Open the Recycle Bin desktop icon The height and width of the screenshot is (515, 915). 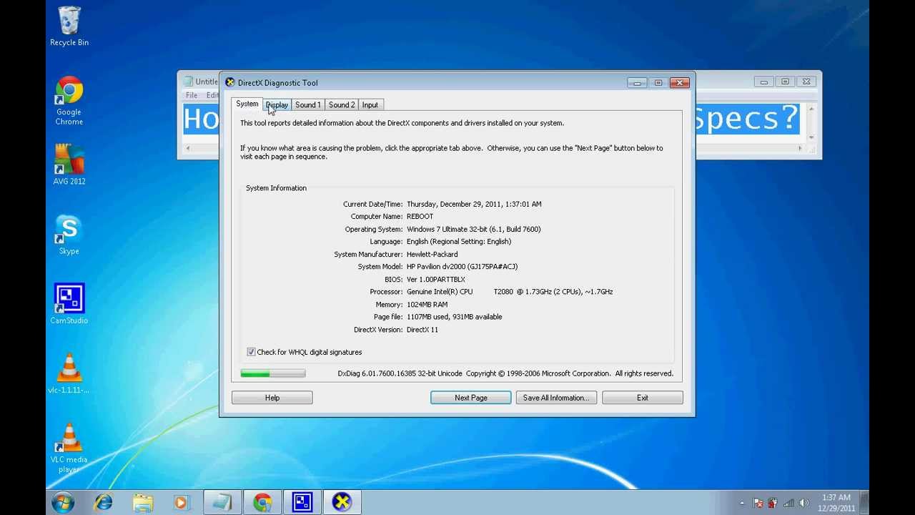coord(69,26)
